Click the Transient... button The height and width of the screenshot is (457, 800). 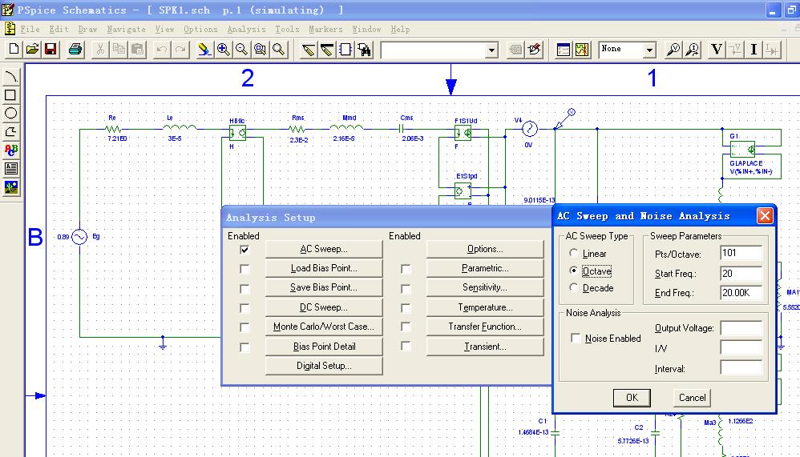(x=485, y=347)
